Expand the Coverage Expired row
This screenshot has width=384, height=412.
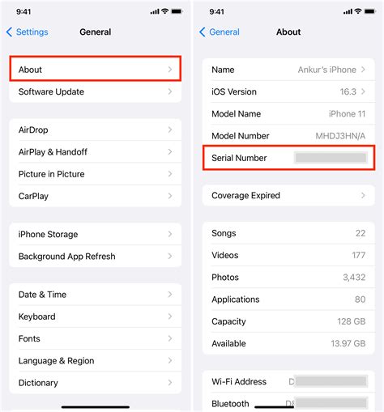288,195
